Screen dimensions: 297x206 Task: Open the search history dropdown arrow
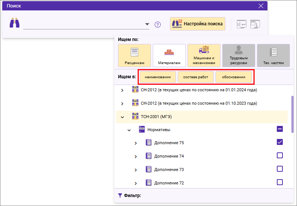tap(147, 25)
